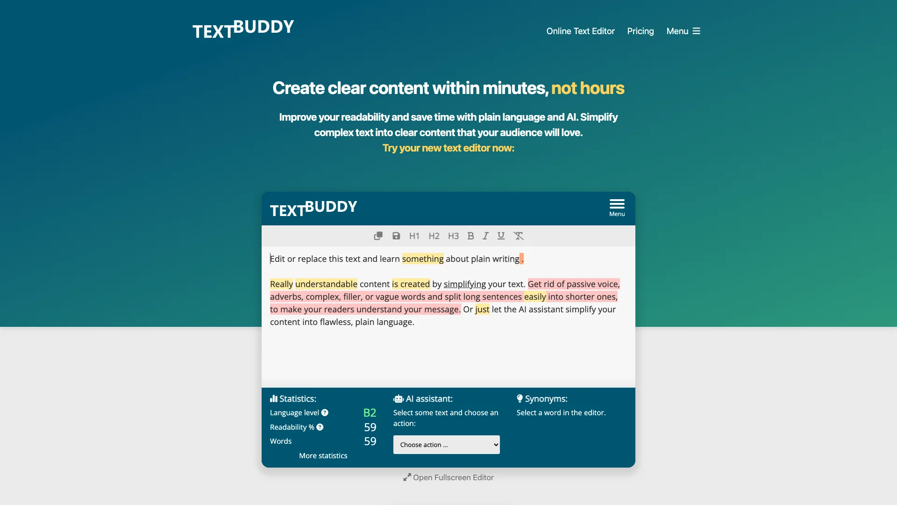Click the More statistics expander link
This screenshot has height=505, width=897.
[323, 456]
